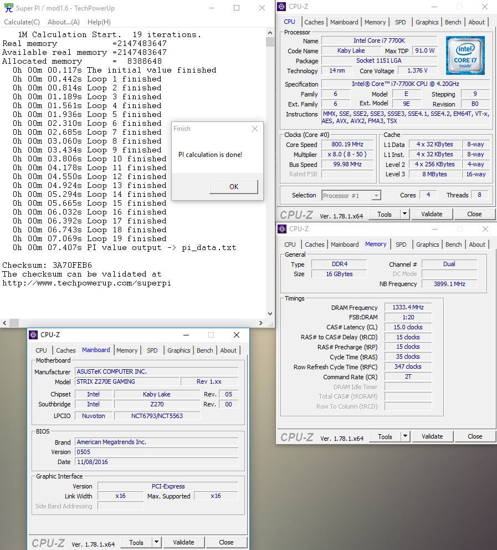Expand Tools dropdown arrow in top CPU-Z window
Viewport: 497px width, 550px height.
(x=405, y=215)
